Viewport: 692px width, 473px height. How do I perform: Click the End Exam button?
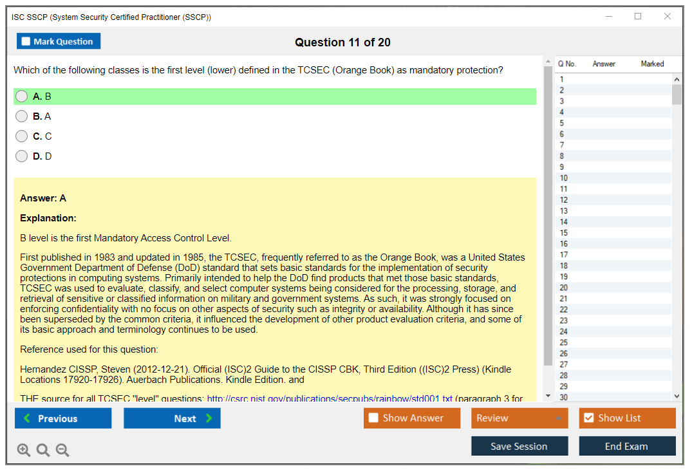click(626, 446)
